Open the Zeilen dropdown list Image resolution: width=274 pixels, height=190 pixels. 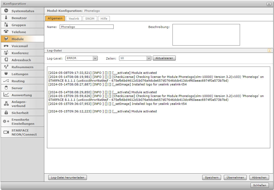pos(149,58)
